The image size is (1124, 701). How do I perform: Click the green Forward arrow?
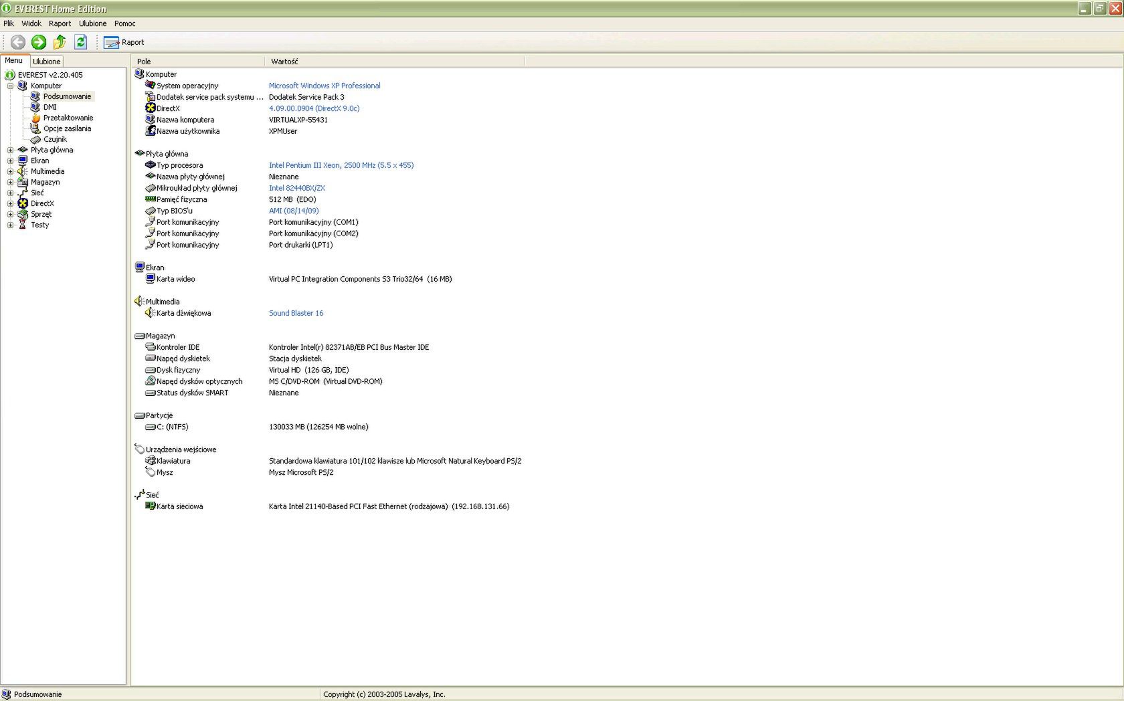point(39,42)
